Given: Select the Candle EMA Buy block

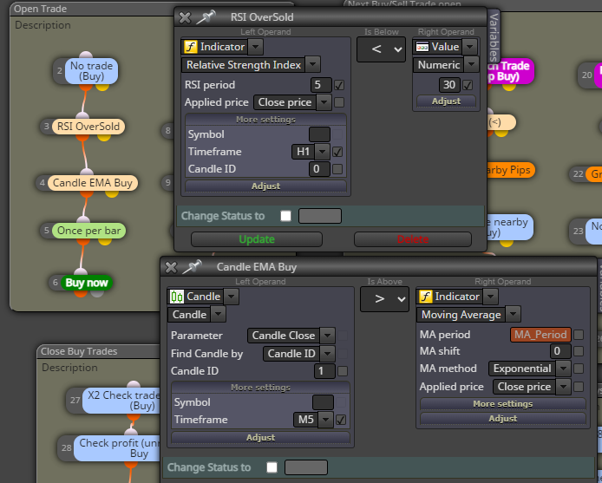Looking at the screenshot, I should [x=93, y=183].
